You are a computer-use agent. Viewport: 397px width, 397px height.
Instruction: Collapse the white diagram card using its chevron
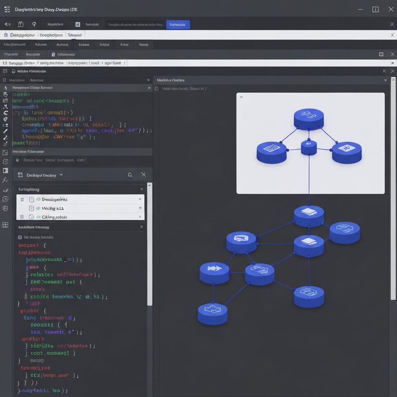click(241, 97)
